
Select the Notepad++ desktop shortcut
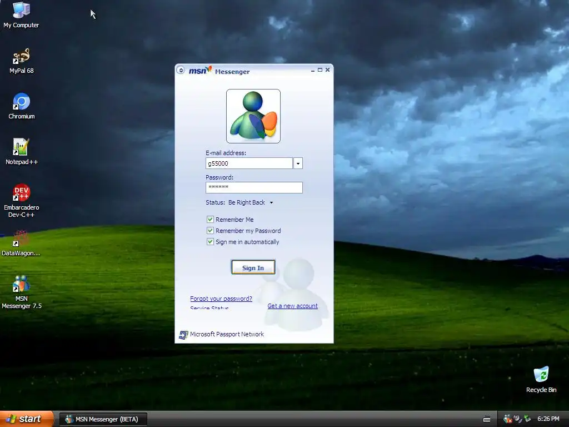click(x=21, y=152)
